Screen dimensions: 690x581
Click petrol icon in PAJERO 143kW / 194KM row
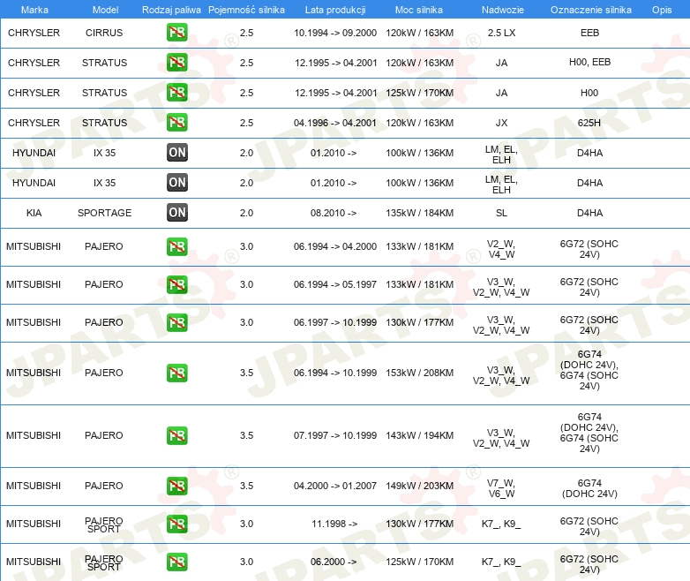[176, 435]
